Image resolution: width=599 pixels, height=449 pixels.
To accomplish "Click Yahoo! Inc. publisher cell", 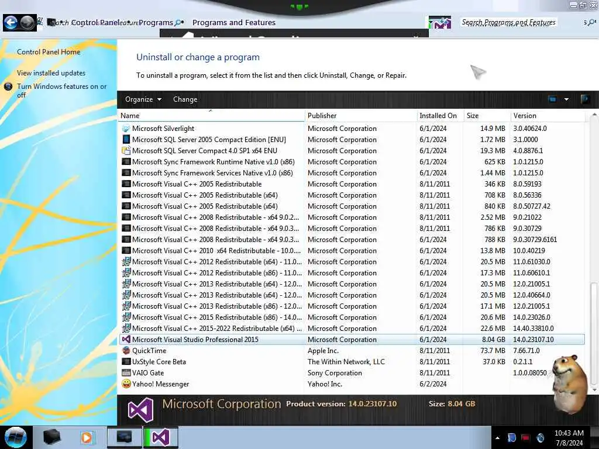I will pyautogui.click(x=325, y=384).
